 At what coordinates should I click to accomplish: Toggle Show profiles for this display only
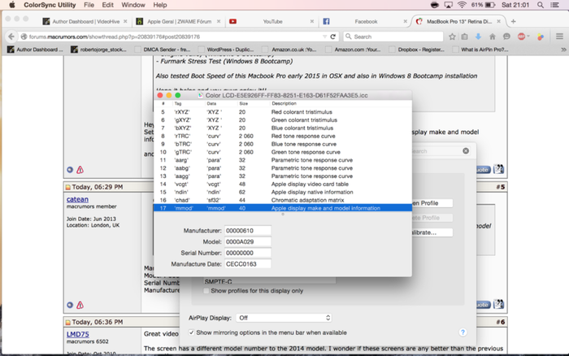click(206, 291)
